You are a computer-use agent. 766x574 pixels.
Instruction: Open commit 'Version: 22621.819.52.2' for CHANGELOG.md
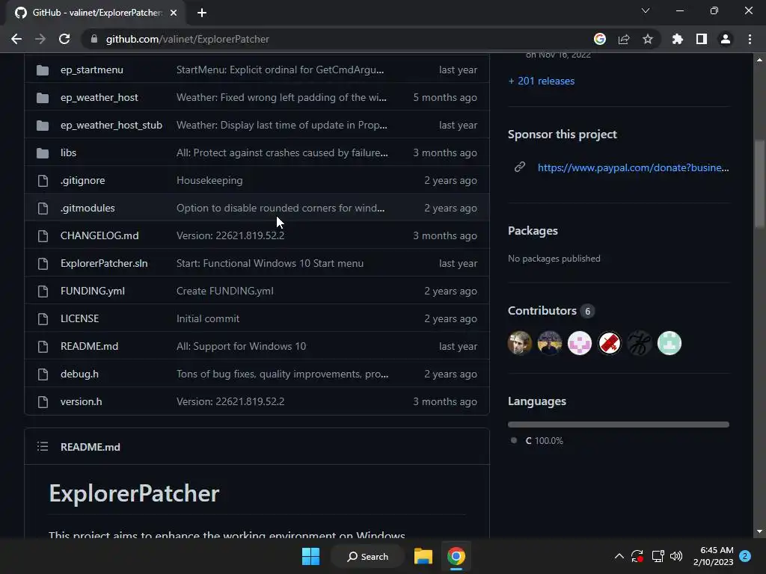point(230,235)
